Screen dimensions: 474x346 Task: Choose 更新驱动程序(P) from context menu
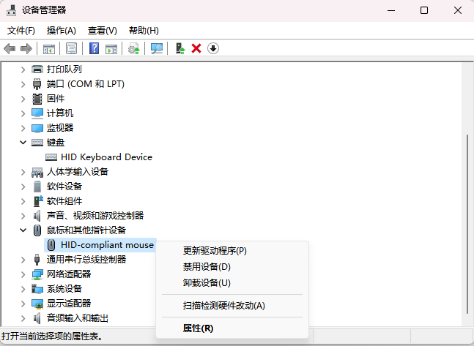[x=232, y=251]
